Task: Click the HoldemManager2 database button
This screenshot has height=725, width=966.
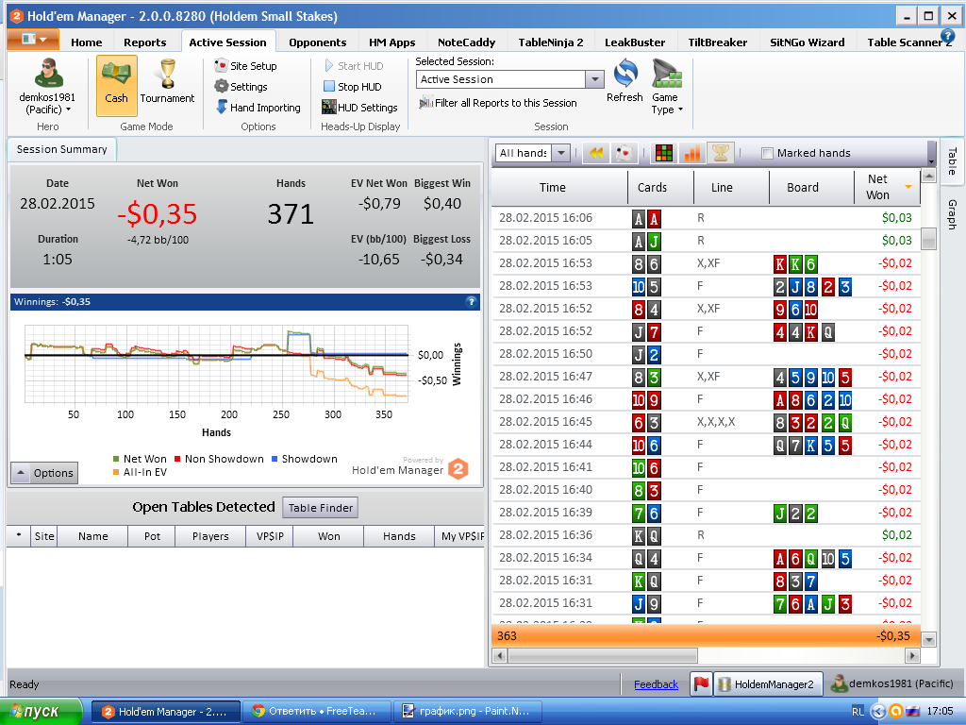Action: pyautogui.click(x=768, y=683)
